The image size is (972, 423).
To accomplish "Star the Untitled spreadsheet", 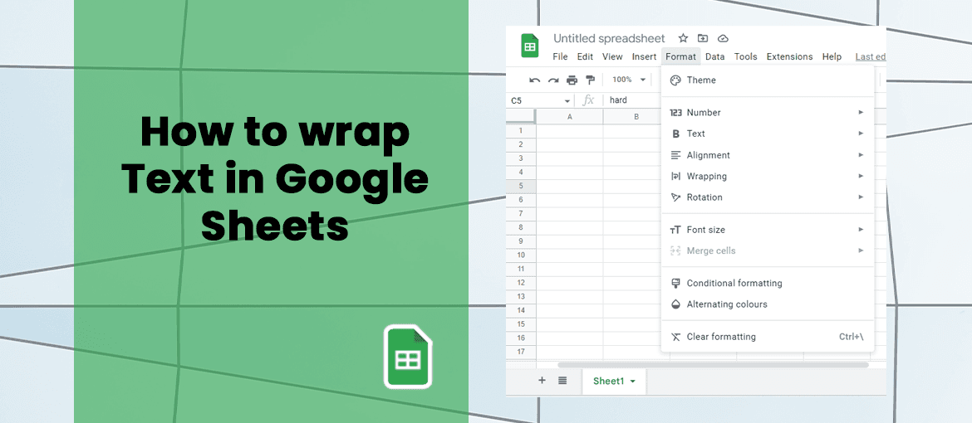I will [x=683, y=38].
